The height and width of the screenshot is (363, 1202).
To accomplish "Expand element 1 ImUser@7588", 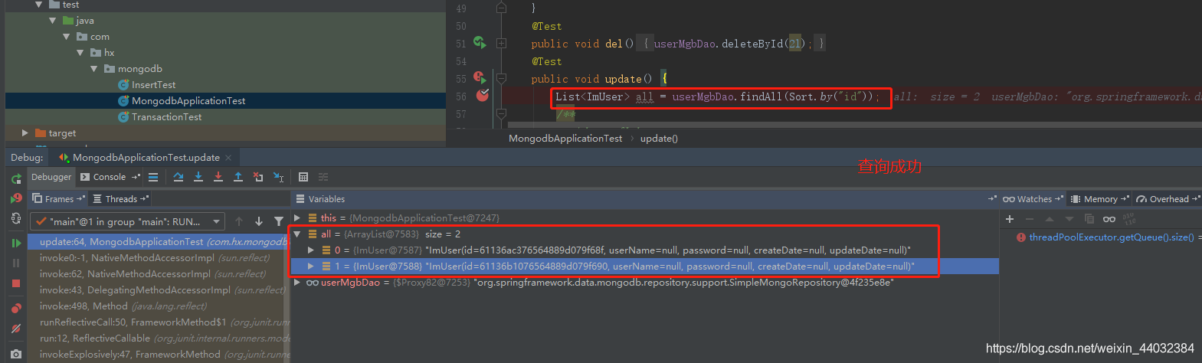I will point(310,267).
